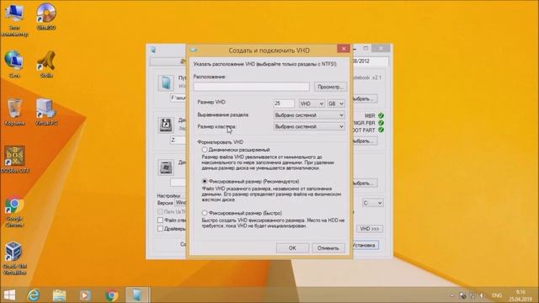Switch to WinNTSetup taskbar button
Screen dimensions: 539x303
pos(137,295)
